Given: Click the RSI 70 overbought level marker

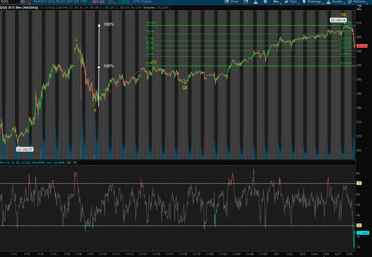Looking at the screenshot, I should pyautogui.click(x=359, y=183).
